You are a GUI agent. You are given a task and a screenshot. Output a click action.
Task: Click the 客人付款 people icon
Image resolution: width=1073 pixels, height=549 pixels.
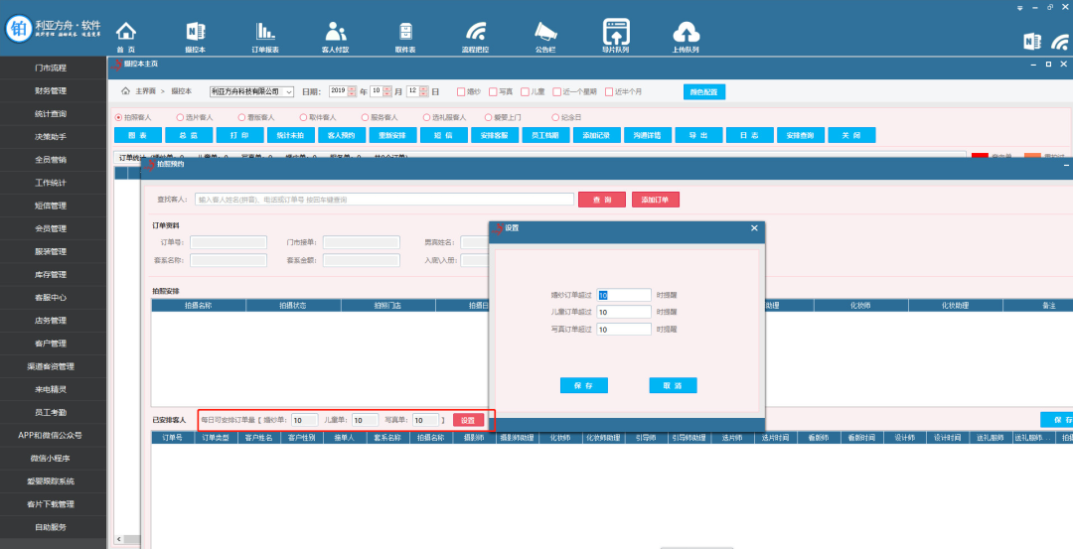pyautogui.click(x=336, y=32)
